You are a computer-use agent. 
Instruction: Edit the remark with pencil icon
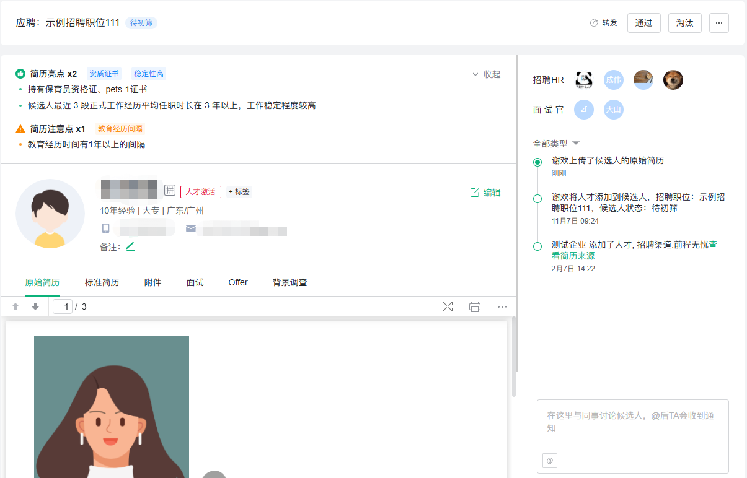pos(130,246)
